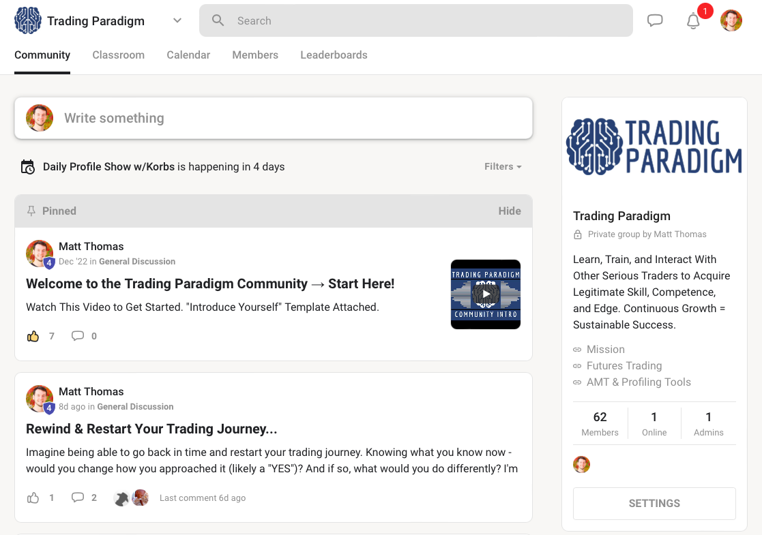Click the Trading Paradigm brain logo

pos(28,20)
